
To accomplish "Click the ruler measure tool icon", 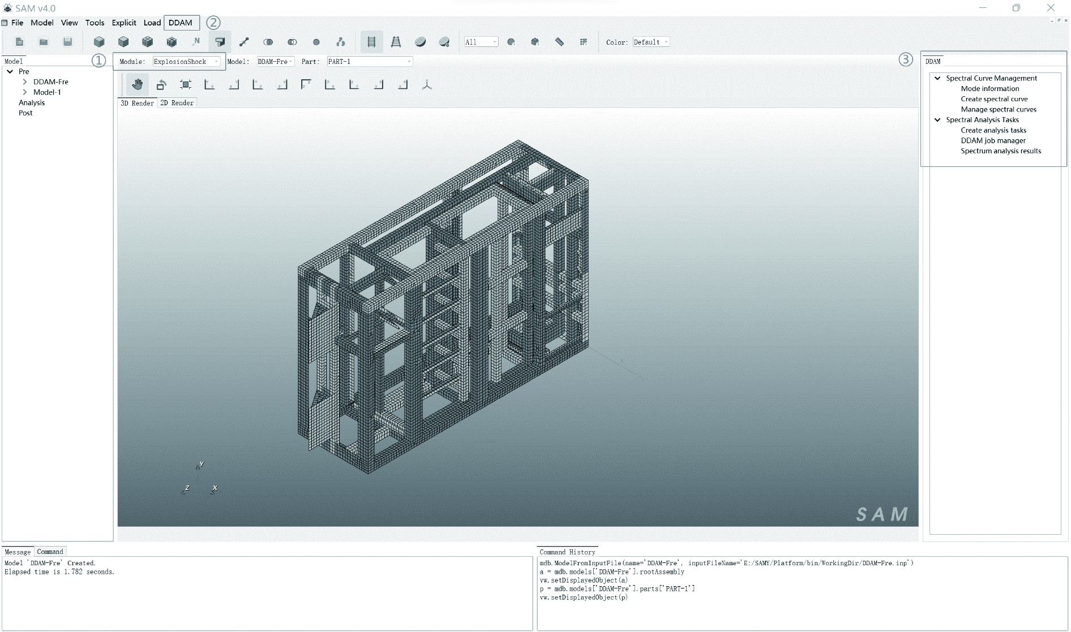I will [559, 42].
